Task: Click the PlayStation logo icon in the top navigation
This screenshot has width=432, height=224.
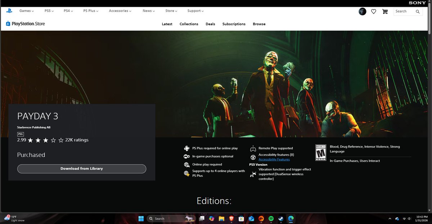Action: (9, 11)
